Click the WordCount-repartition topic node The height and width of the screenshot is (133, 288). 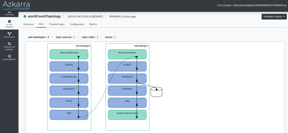(127, 54)
